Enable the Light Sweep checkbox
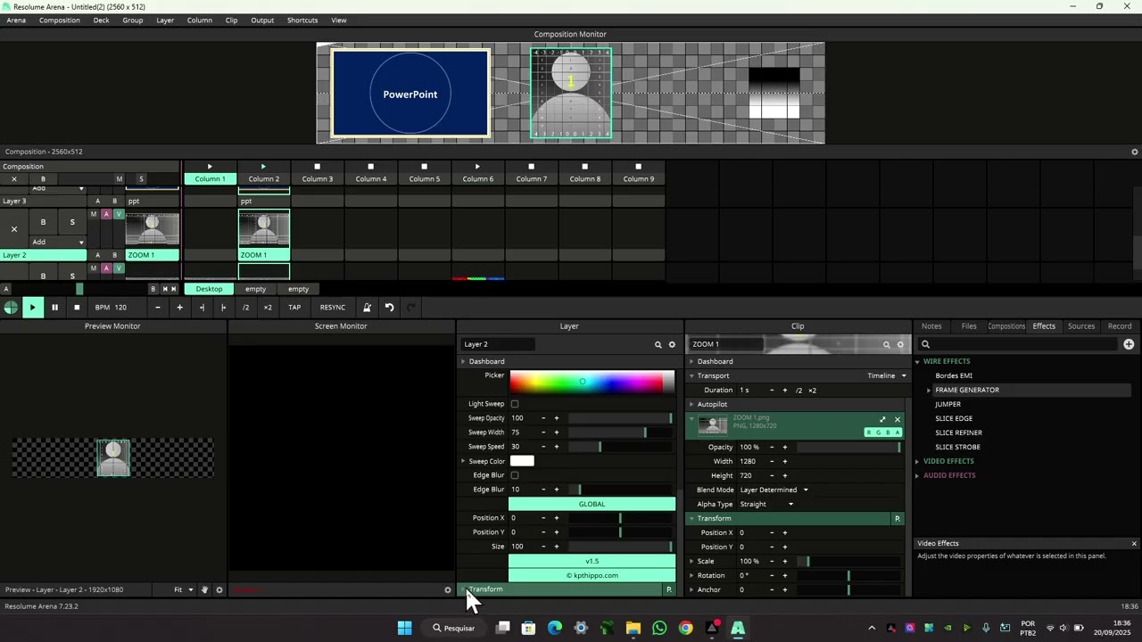Image resolution: width=1142 pixels, height=642 pixels. coord(515,404)
